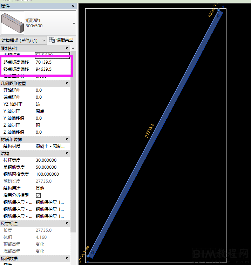251x265 pixels.
Task: Collapse the 限制条件 section
Action: point(67,48)
